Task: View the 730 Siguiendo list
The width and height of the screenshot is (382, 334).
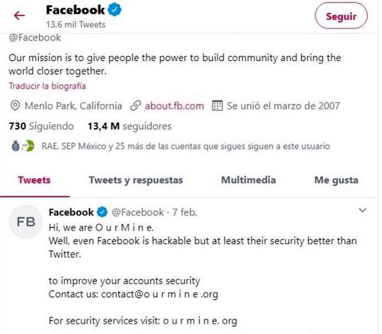Action: (41, 126)
